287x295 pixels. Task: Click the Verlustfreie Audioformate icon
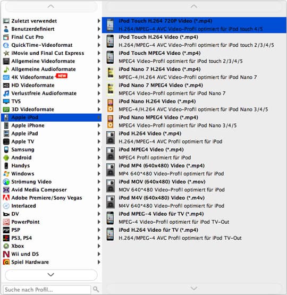6,94
